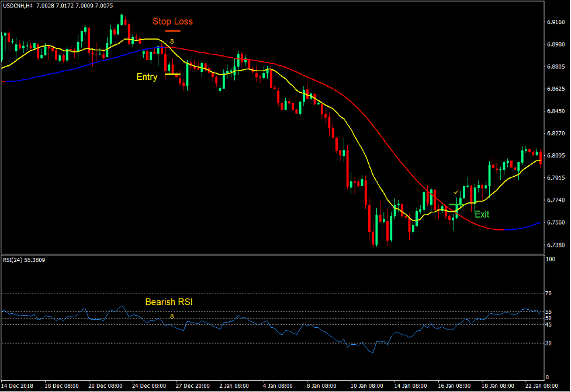Click the Bearish RSI text label
The width and height of the screenshot is (571, 392).
pos(168,302)
